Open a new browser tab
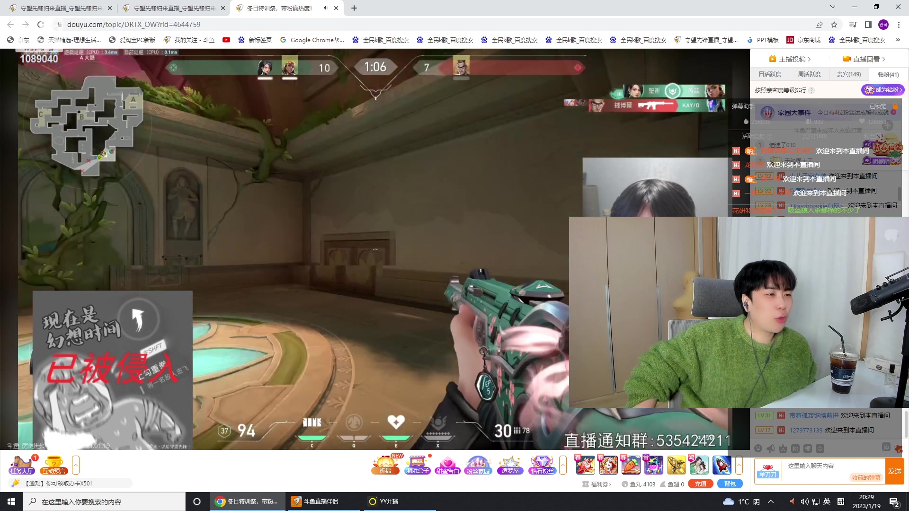This screenshot has height=511, width=909. tap(354, 8)
